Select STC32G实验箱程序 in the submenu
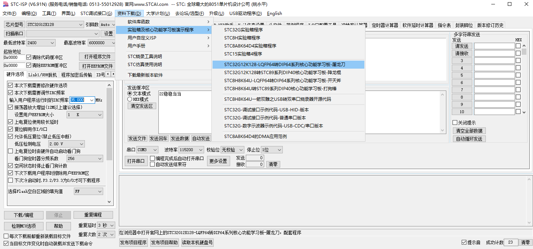533x249 pixels. (288, 30)
